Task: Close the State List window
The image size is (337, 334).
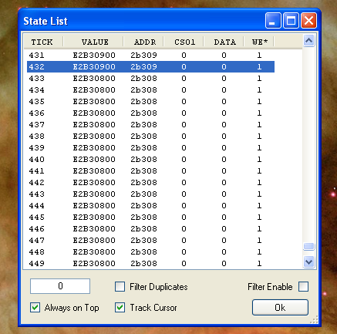Action: click(309, 21)
